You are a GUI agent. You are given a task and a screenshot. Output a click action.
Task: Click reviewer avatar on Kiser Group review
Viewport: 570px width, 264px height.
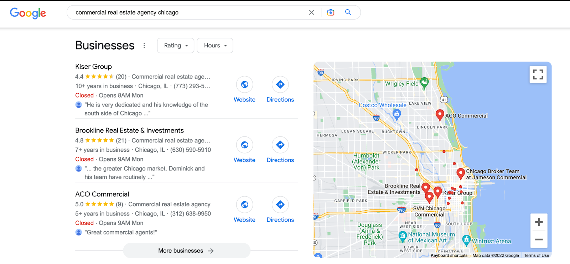point(79,105)
